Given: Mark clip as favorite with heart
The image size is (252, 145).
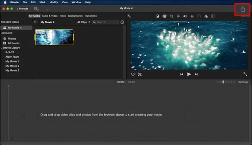Looking at the screenshot, I should (x=133, y=74).
